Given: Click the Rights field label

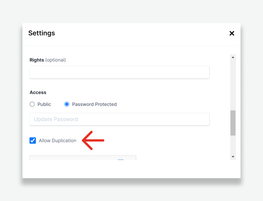Looking at the screenshot, I should coord(37,60).
